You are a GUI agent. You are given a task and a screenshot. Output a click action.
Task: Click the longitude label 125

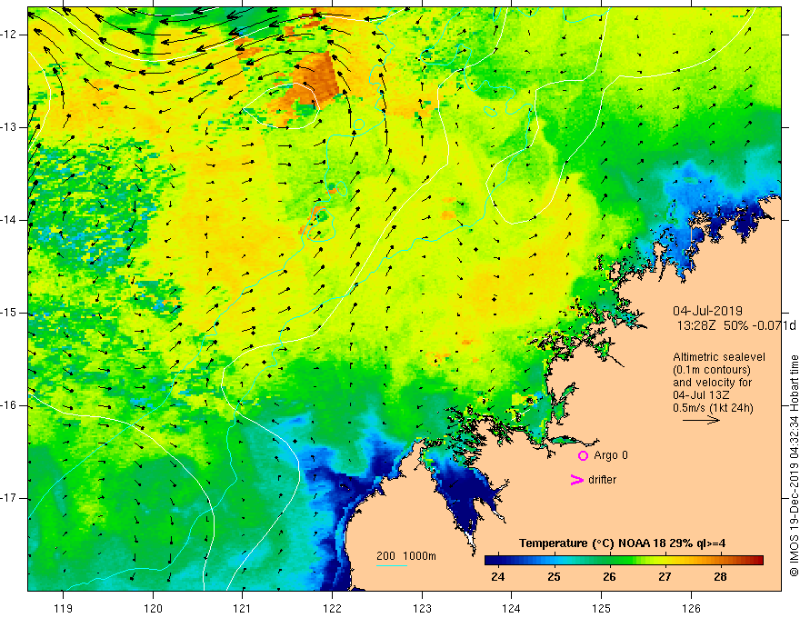[x=602, y=608]
